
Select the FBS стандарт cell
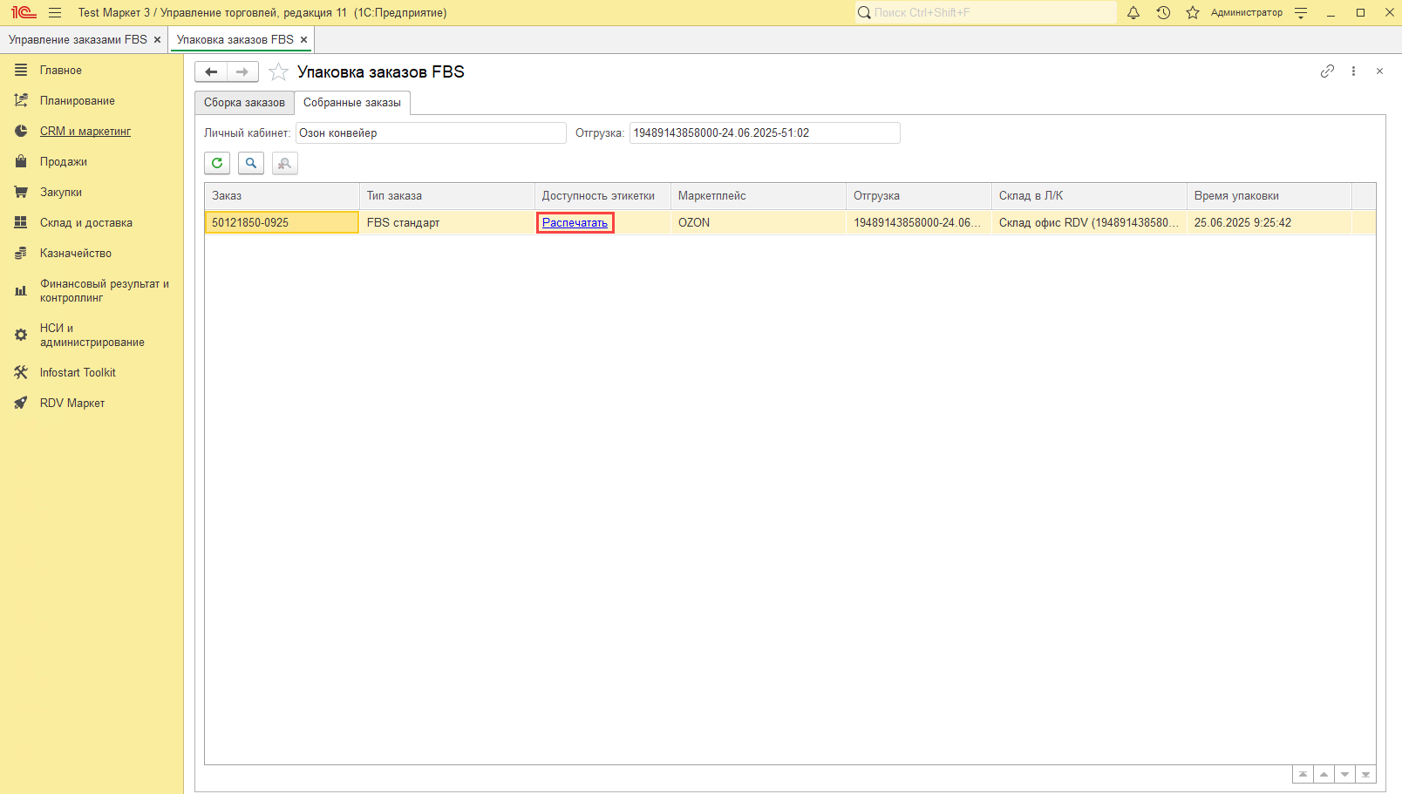pos(447,223)
